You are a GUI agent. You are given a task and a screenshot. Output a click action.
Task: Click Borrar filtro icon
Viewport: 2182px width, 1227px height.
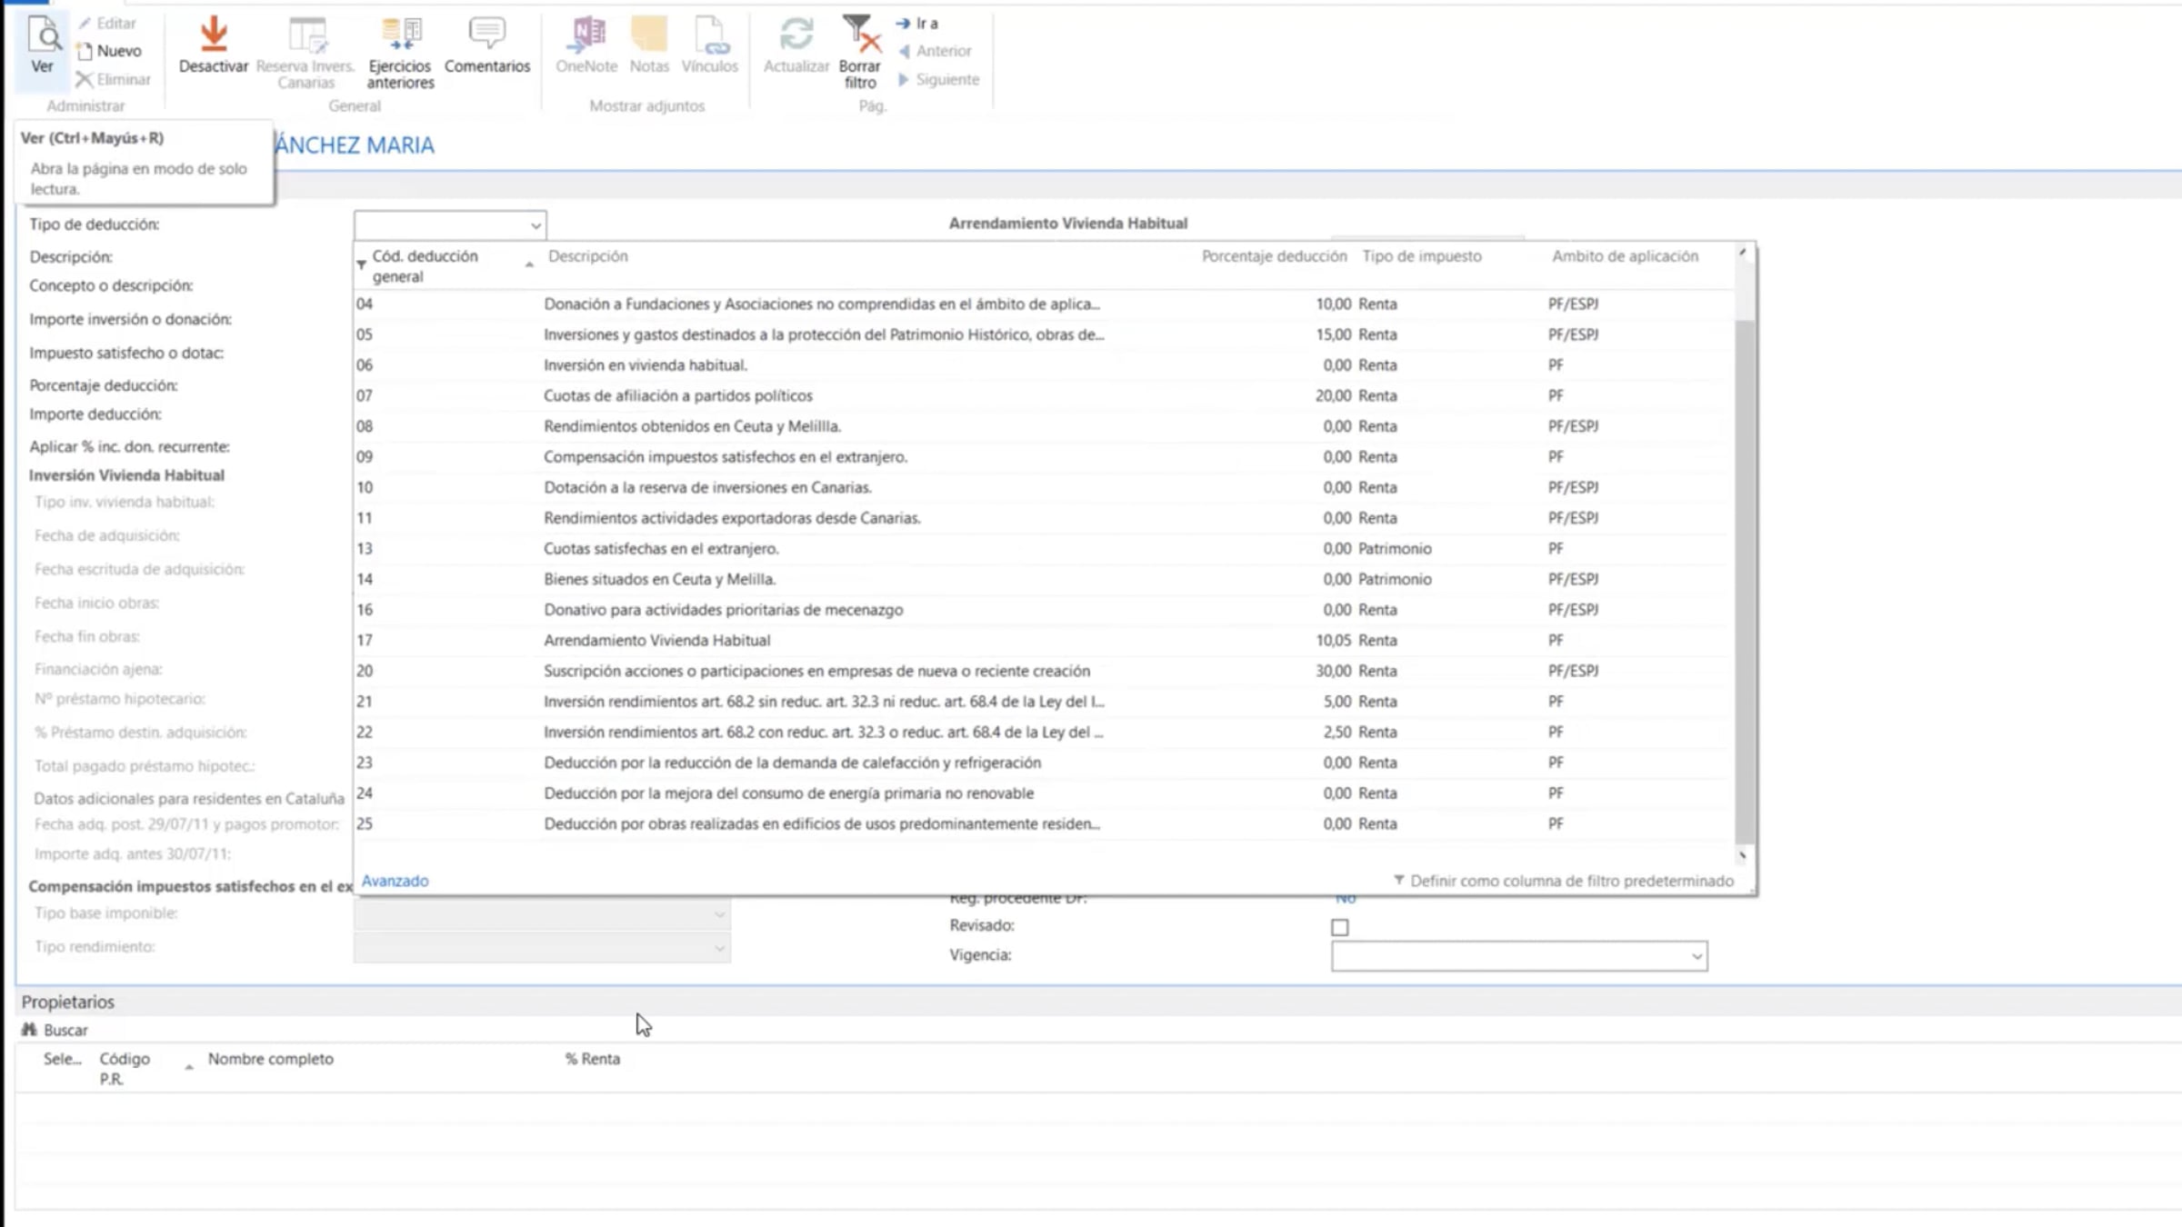click(x=861, y=35)
